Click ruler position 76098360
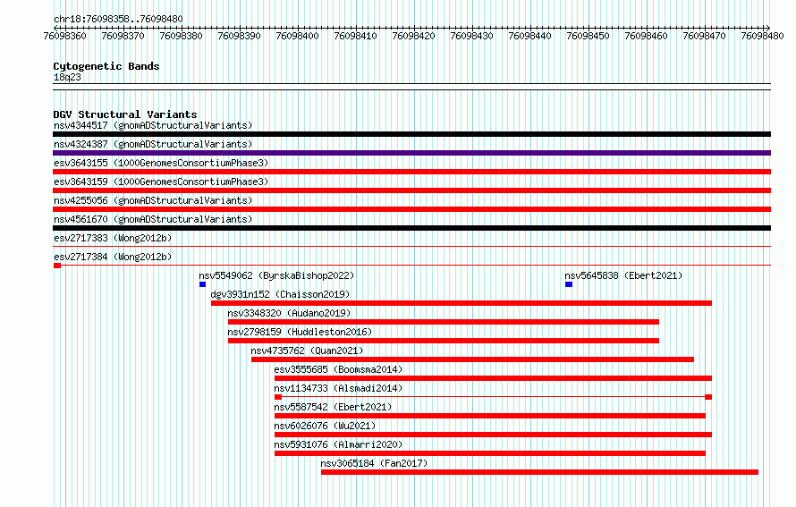Viewport: 796px width, 507px height. (65, 36)
